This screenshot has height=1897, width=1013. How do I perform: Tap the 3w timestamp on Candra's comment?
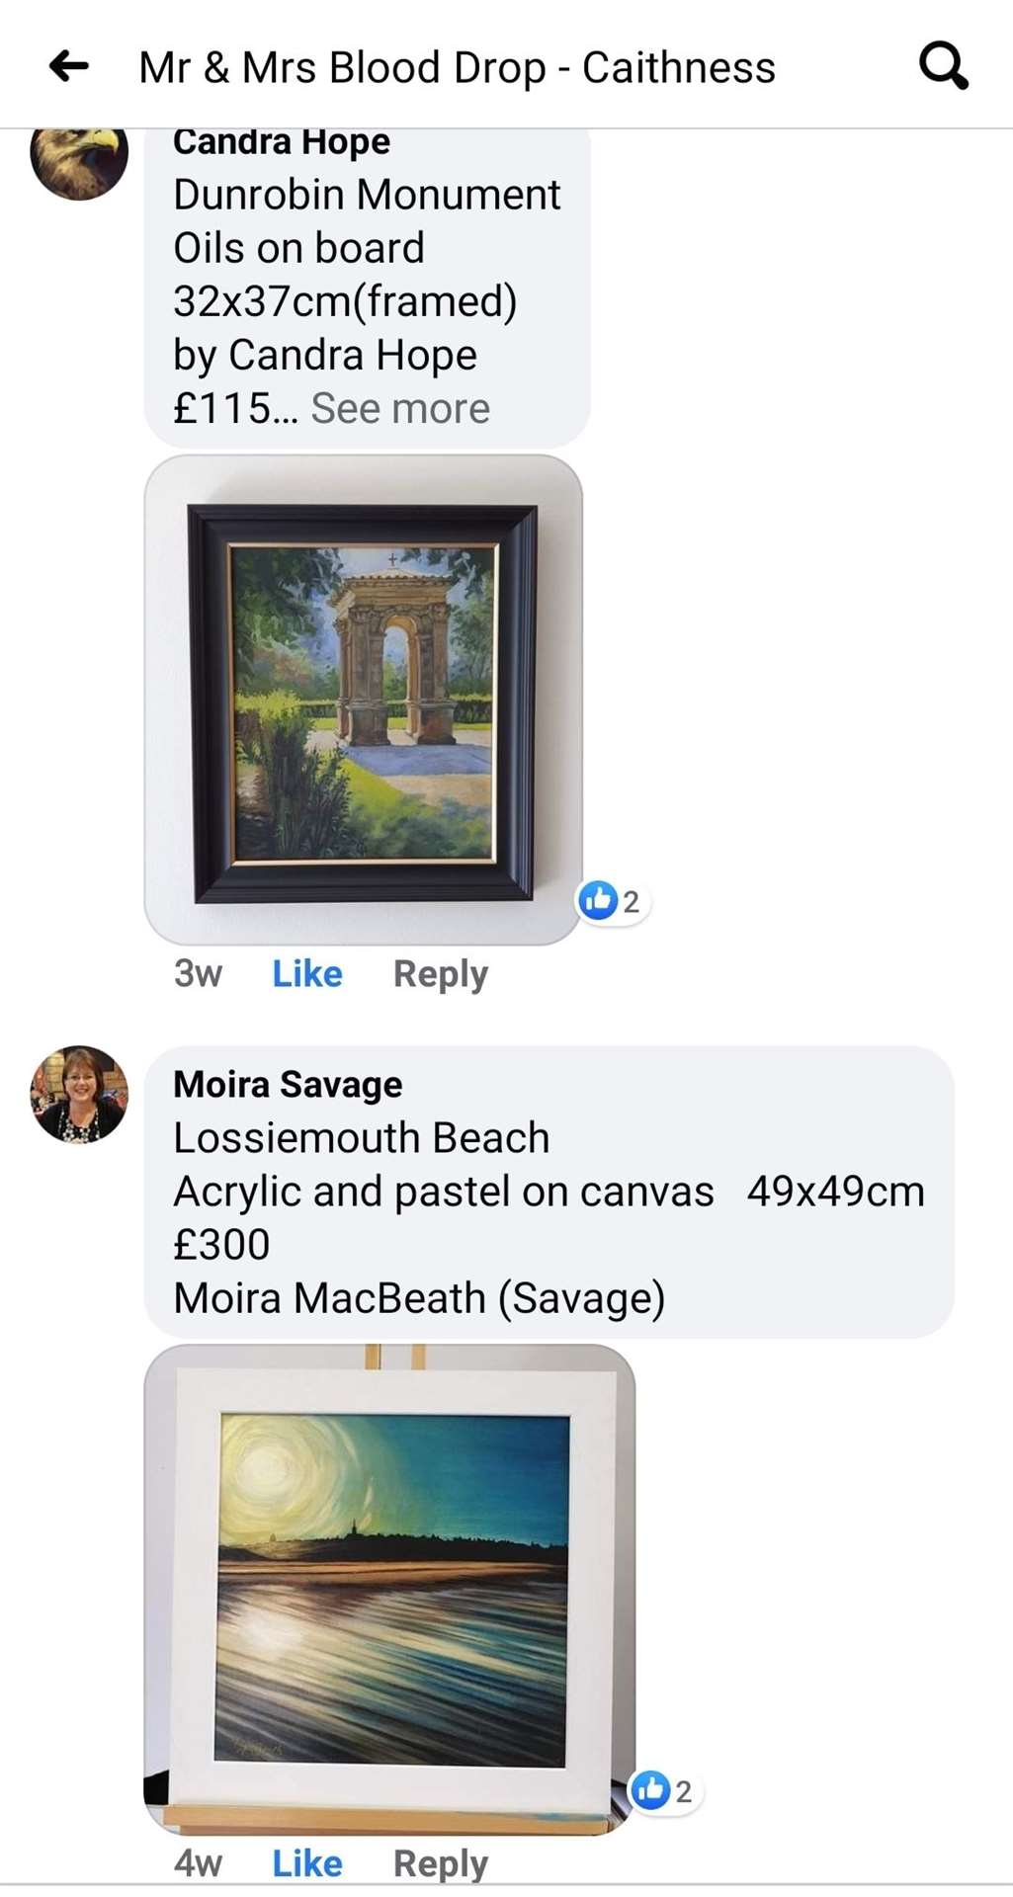point(198,974)
